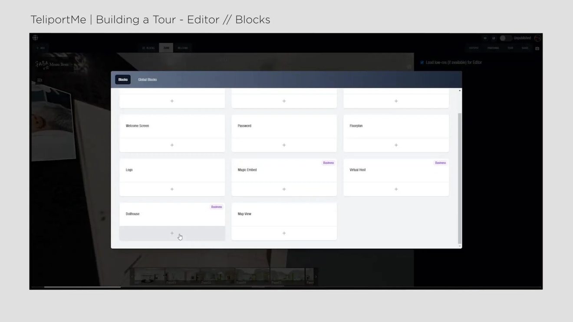Click the eye preview icon near Unpublished
The height and width of the screenshot is (322, 573).
point(485,38)
